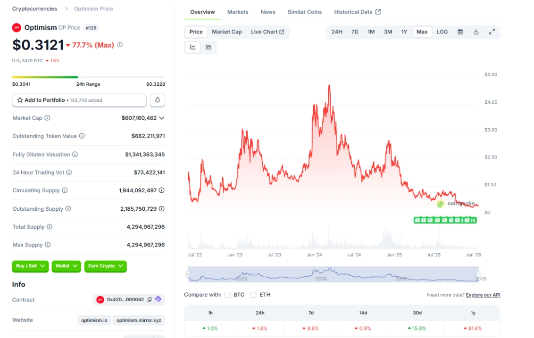534x338 pixels.
Task: Copy the Optimism contract address
Action: 150,299
